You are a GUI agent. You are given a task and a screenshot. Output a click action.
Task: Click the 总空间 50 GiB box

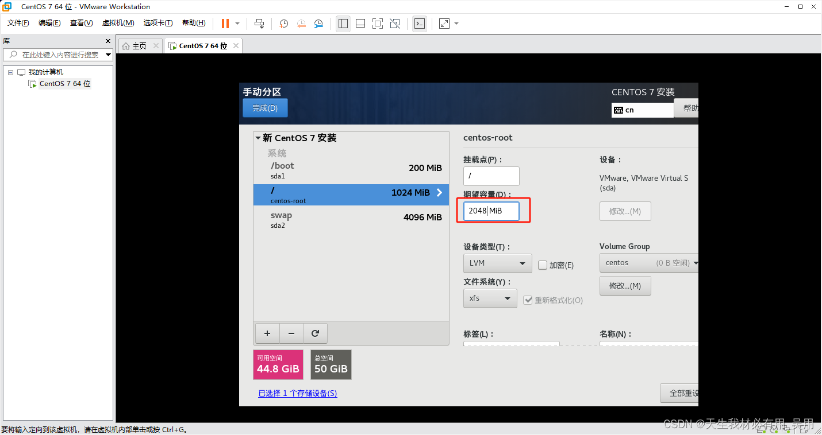pos(331,364)
